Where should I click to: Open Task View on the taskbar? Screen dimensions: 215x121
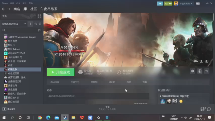28,118
